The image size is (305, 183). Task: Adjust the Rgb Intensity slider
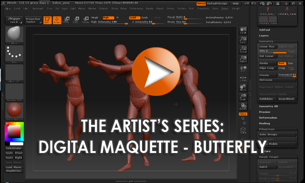tap(110, 22)
